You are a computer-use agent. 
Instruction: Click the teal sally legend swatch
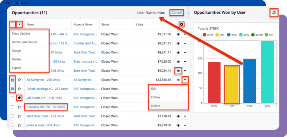pos(241,35)
